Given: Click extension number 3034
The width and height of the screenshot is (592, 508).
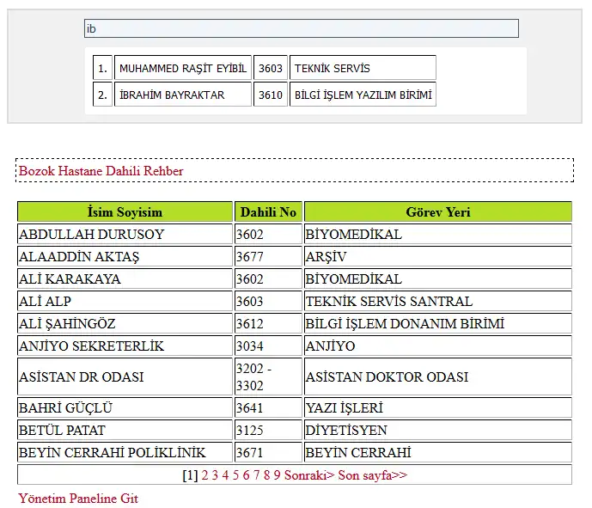Looking at the screenshot, I should pyautogui.click(x=268, y=346).
